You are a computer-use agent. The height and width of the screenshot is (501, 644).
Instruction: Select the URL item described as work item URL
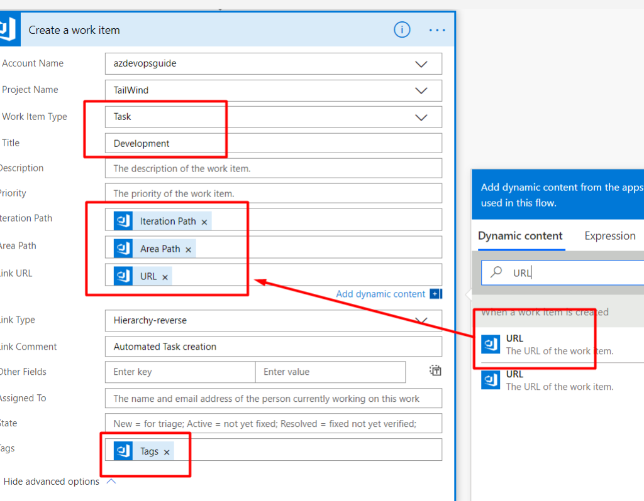535,344
